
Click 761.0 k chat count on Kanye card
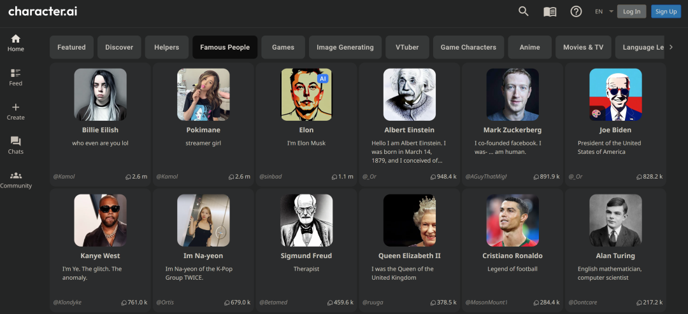pos(134,302)
